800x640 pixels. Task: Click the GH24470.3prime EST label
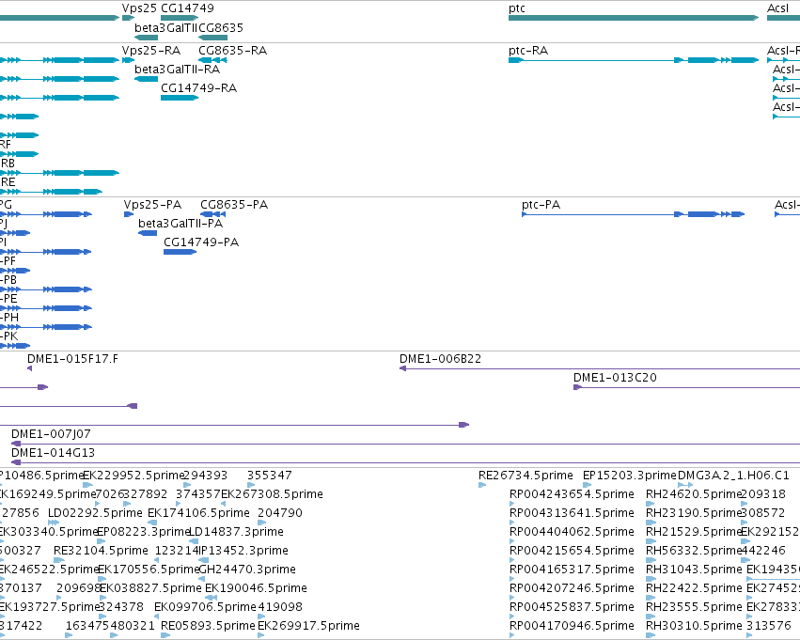click(247, 570)
